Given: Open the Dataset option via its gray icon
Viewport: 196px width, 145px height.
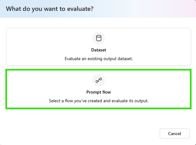Looking at the screenshot, I should pyautogui.click(x=99, y=38).
